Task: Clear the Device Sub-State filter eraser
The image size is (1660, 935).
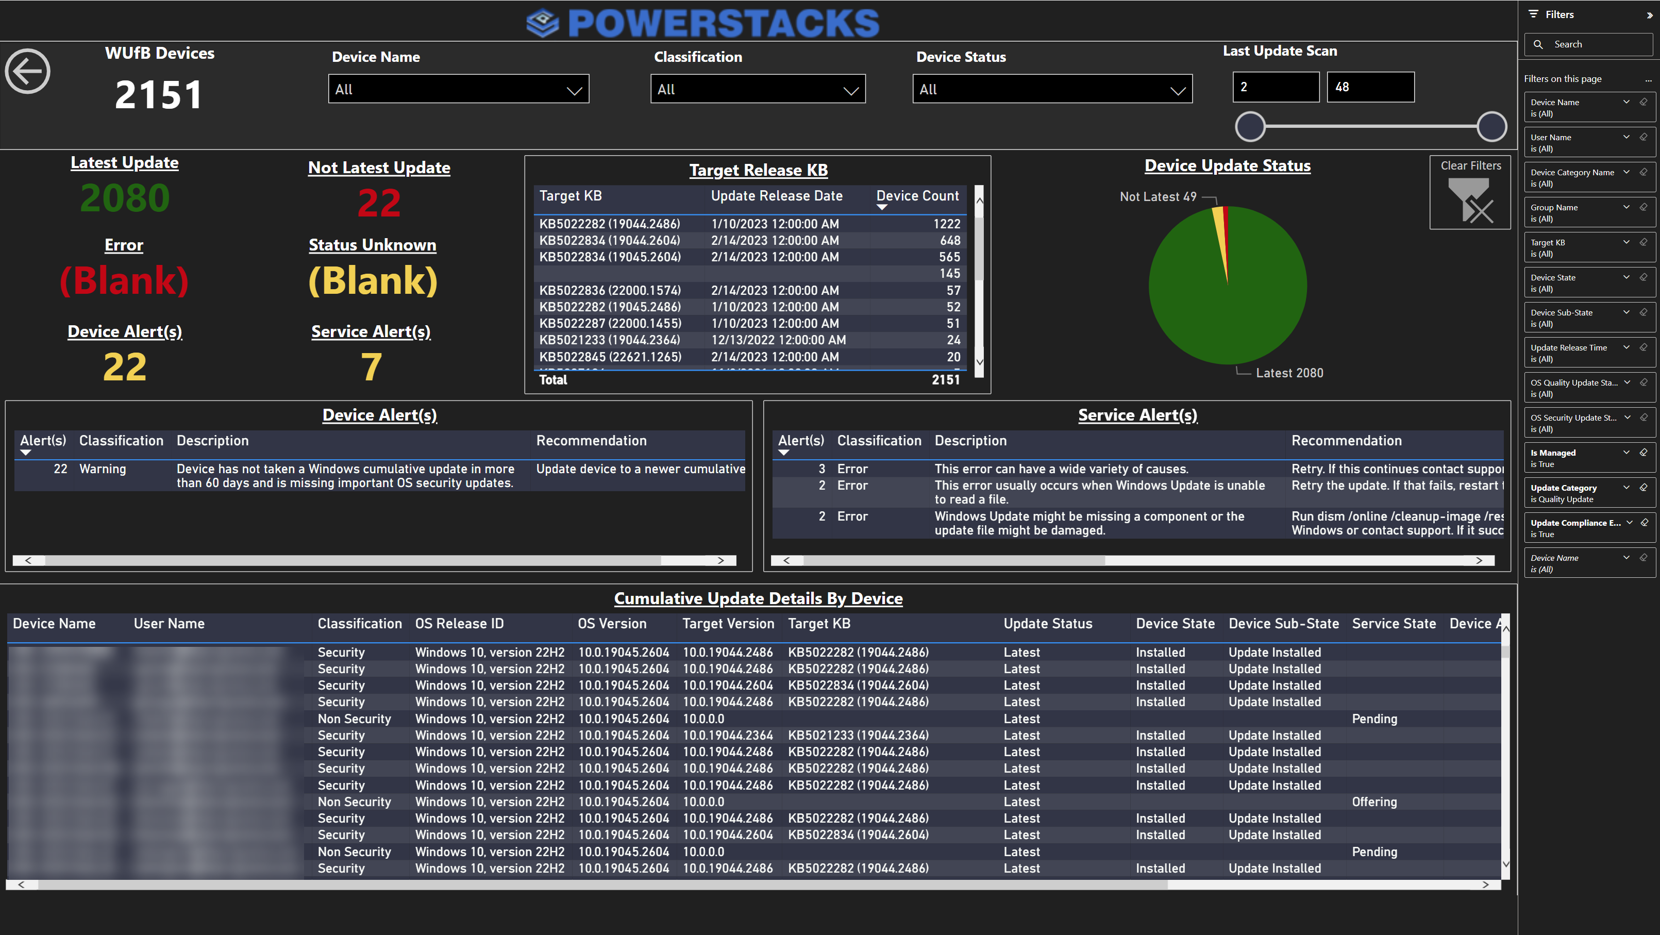Action: tap(1644, 312)
